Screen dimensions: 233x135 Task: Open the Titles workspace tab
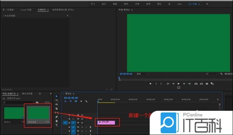pyautogui.click(x=179, y=4)
